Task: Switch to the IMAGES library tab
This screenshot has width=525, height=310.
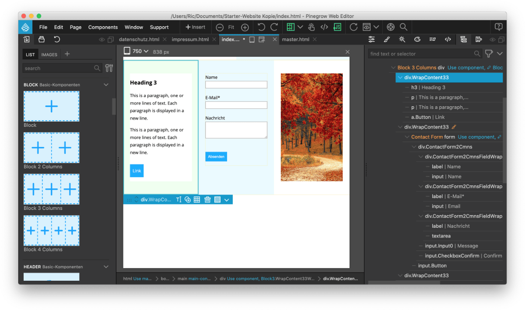Action: 49,55
